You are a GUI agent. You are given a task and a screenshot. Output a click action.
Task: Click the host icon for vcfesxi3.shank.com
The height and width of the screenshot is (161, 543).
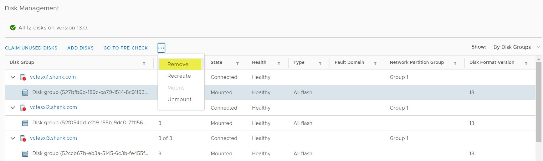[x=23, y=138]
